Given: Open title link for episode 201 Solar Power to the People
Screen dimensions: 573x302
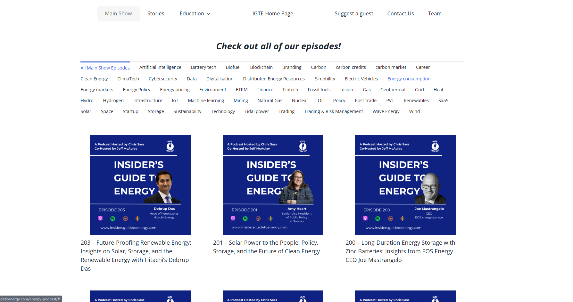Looking at the screenshot, I should 266,247.
